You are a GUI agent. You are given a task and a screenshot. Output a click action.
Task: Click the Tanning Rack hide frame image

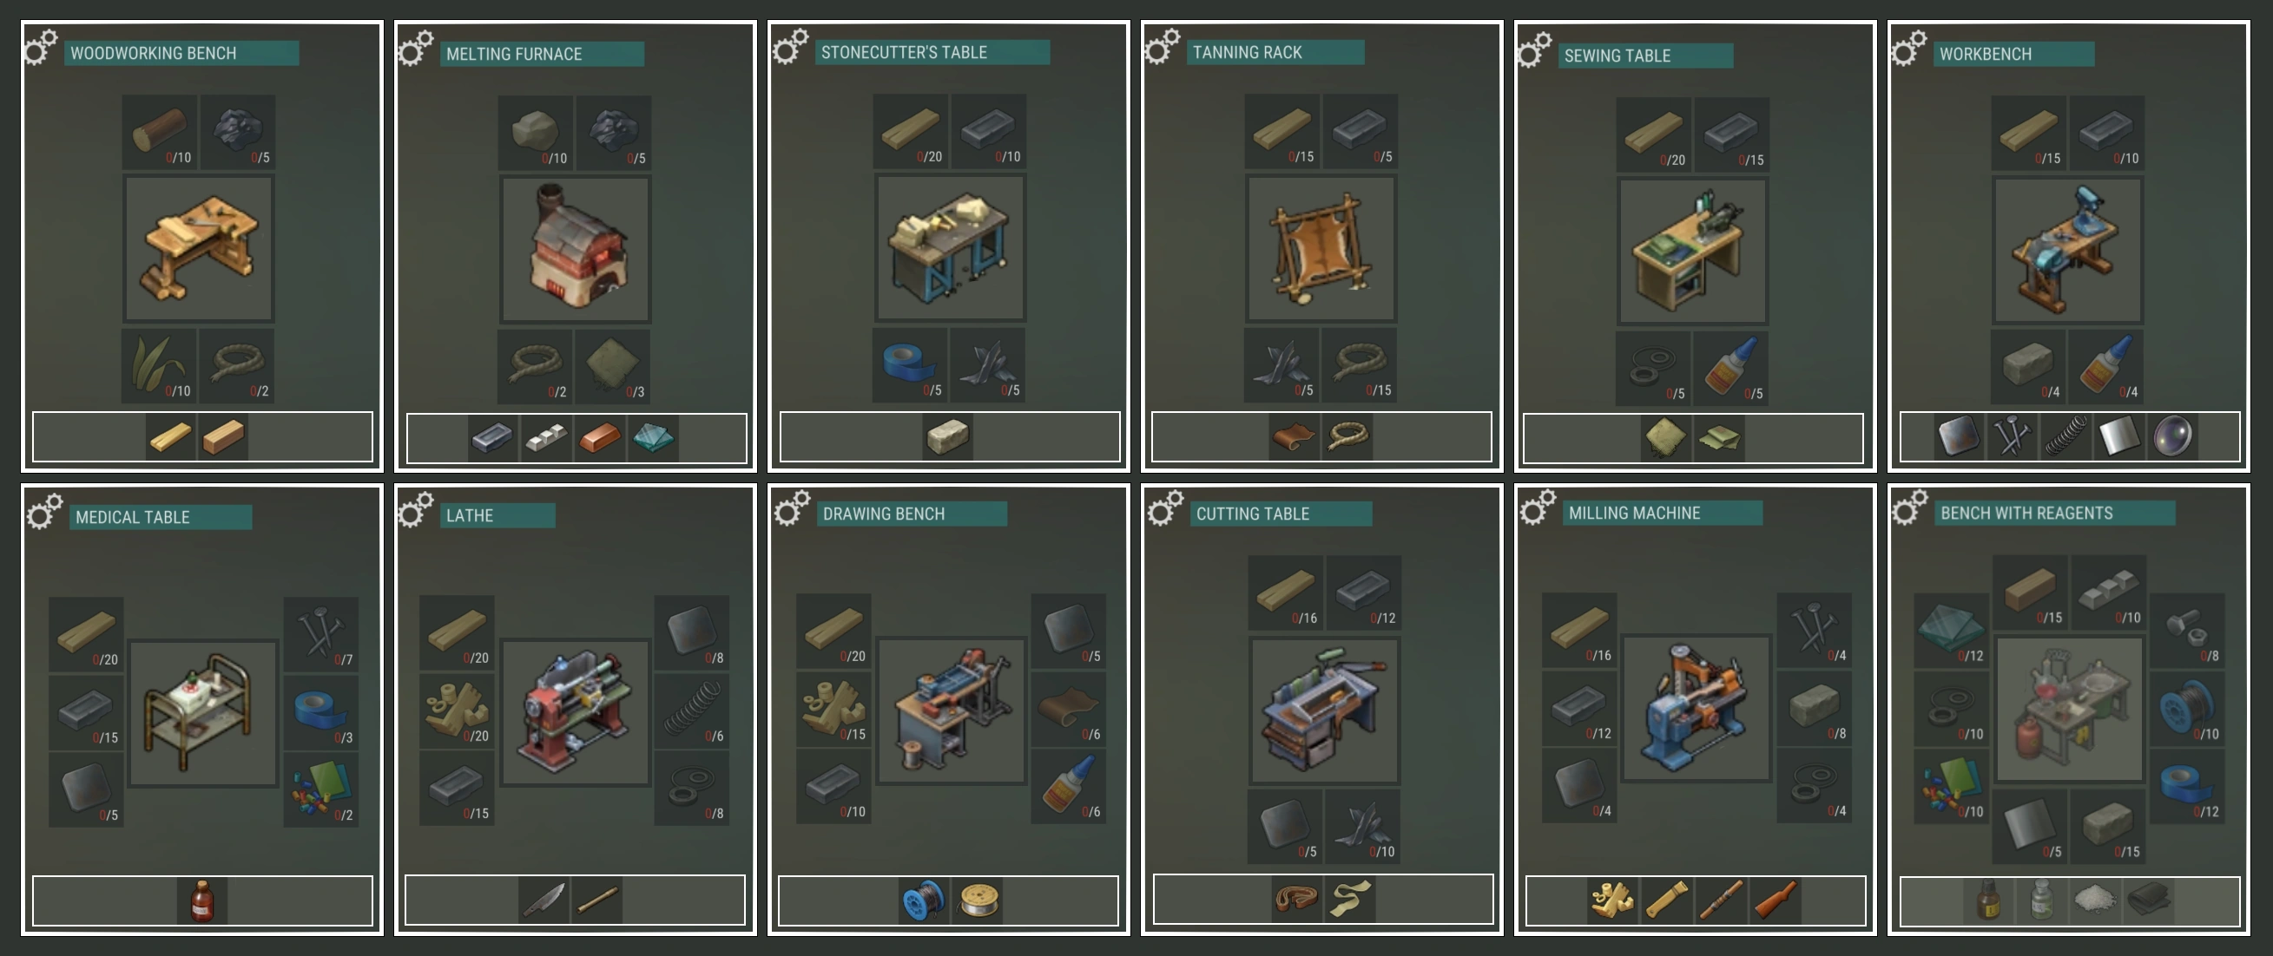1321,249
